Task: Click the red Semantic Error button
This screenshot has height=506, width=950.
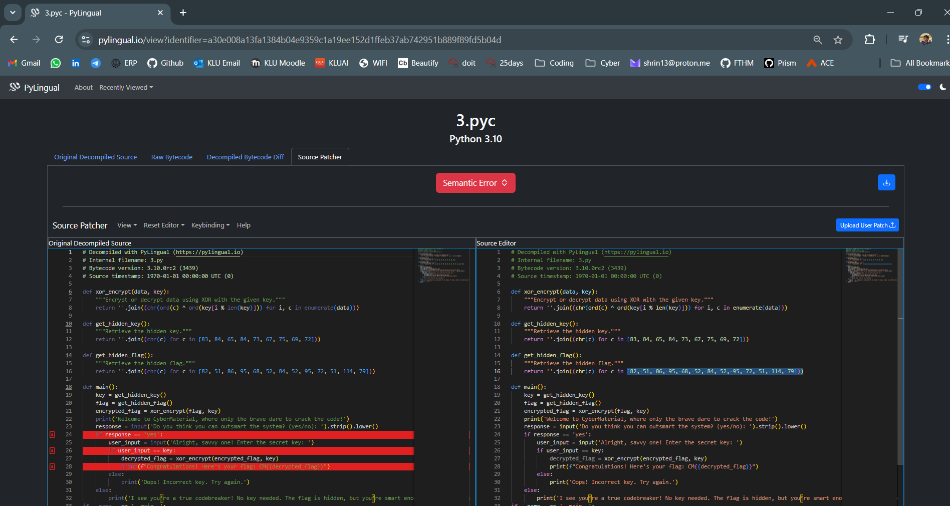Action: tap(475, 183)
